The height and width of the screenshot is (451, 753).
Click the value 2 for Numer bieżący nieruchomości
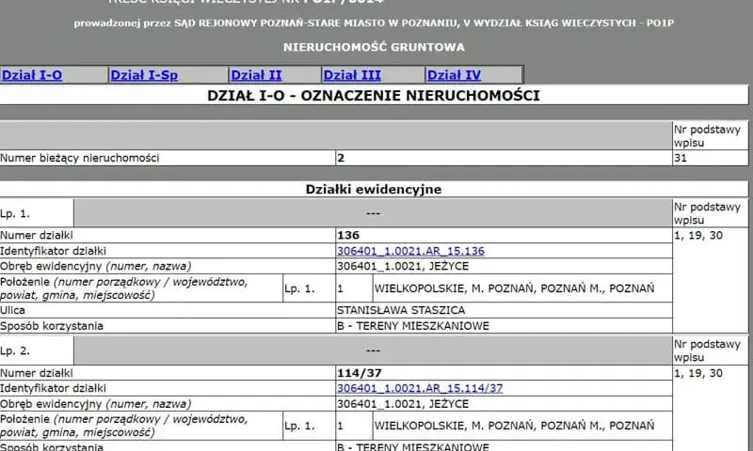(x=341, y=158)
